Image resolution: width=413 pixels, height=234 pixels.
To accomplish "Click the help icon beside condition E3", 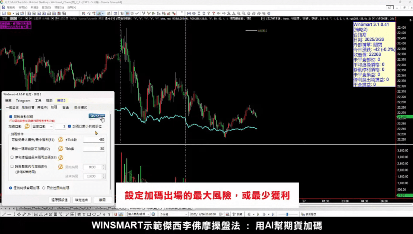I will click(60, 158).
